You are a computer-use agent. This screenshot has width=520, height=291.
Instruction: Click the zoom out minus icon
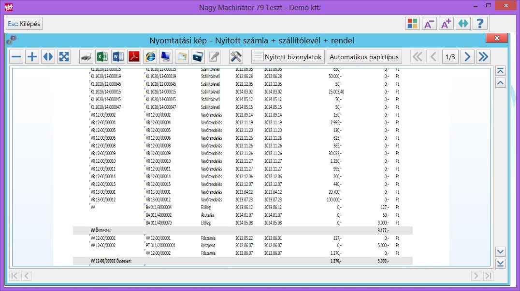click(x=17, y=57)
